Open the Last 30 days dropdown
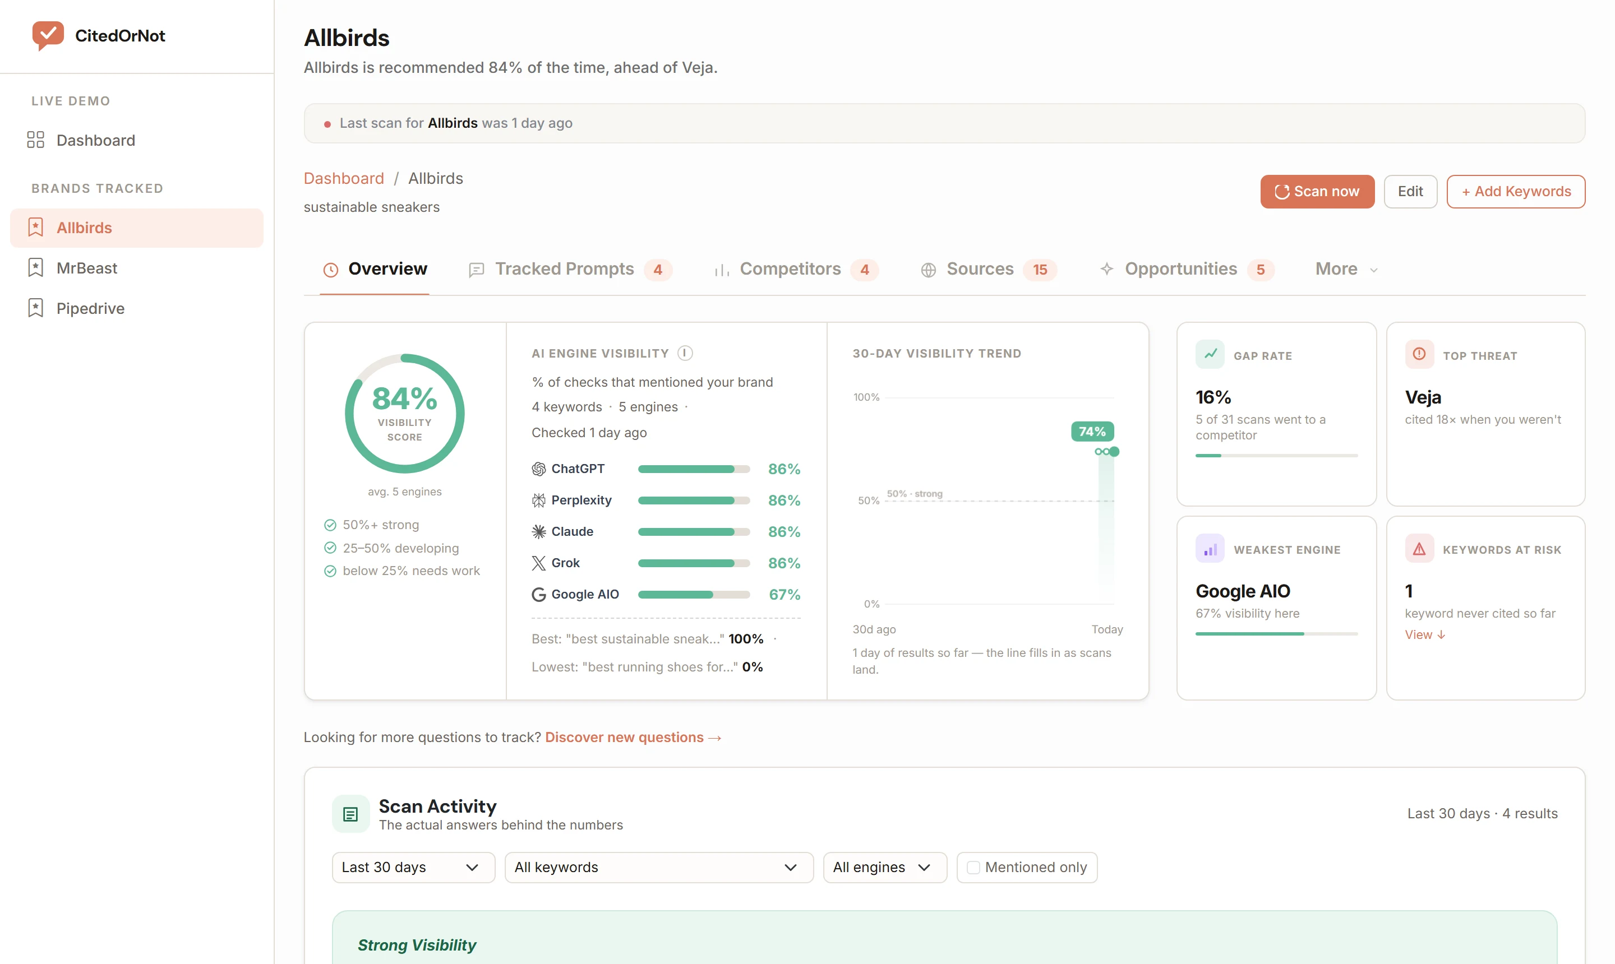Screen dimensions: 1615x964 pos(413,867)
